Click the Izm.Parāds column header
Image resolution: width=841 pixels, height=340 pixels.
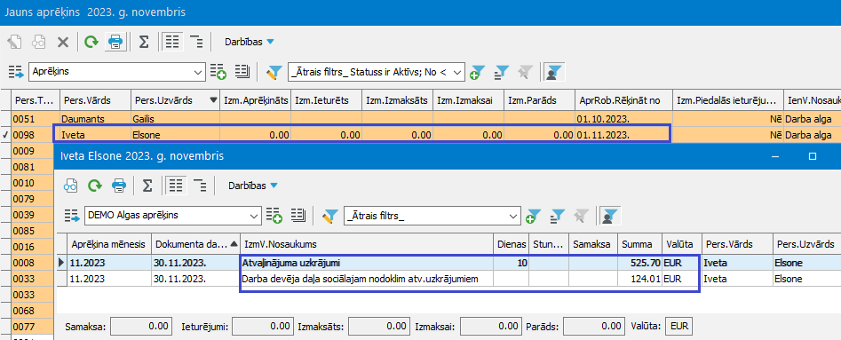[x=539, y=100]
